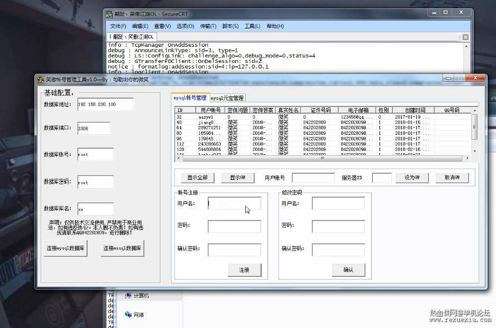Screen dimensions: 496x328
Task: Click the 证件号码 column header
Action: click(x=320, y=110)
